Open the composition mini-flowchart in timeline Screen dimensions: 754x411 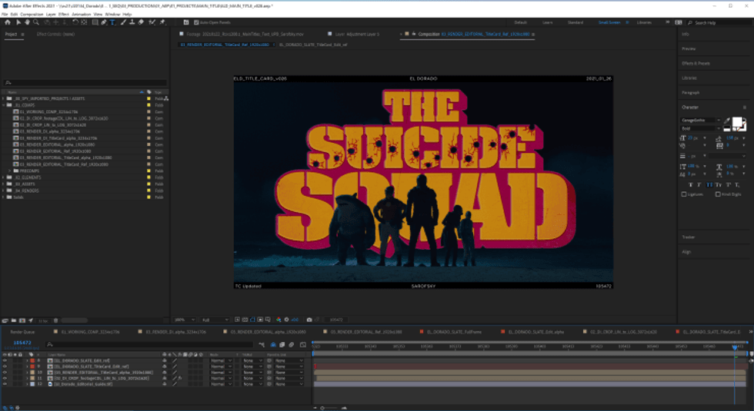tap(262, 344)
